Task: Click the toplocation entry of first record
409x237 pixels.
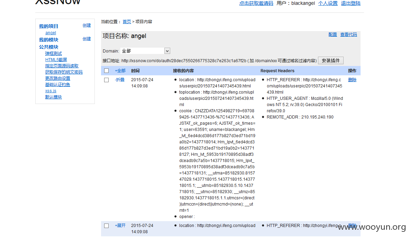Action: (217, 98)
